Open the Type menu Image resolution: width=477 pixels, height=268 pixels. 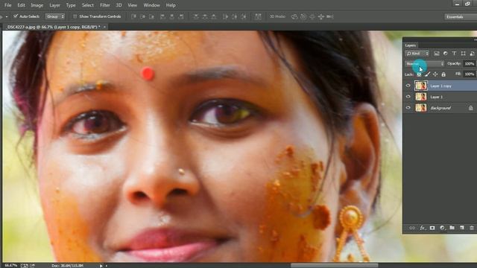click(71, 5)
